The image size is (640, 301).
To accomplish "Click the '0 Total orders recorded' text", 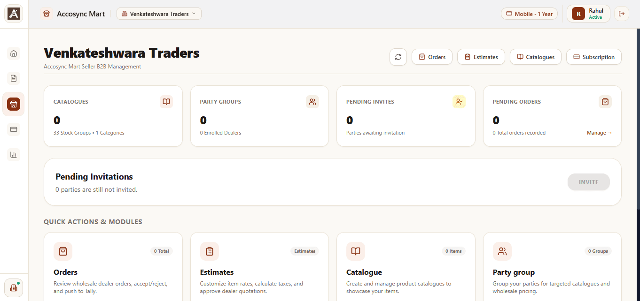I will tap(519, 133).
